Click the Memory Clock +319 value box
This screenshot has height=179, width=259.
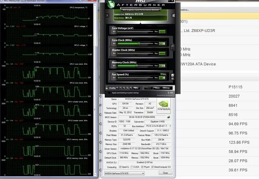tap(162, 66)
